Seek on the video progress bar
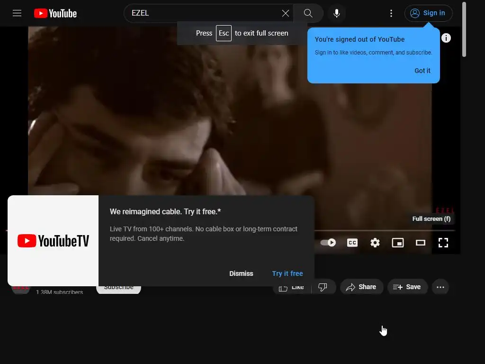Image resolution: width=485 pixels, height=364 pixels. (x=385, y=231)
